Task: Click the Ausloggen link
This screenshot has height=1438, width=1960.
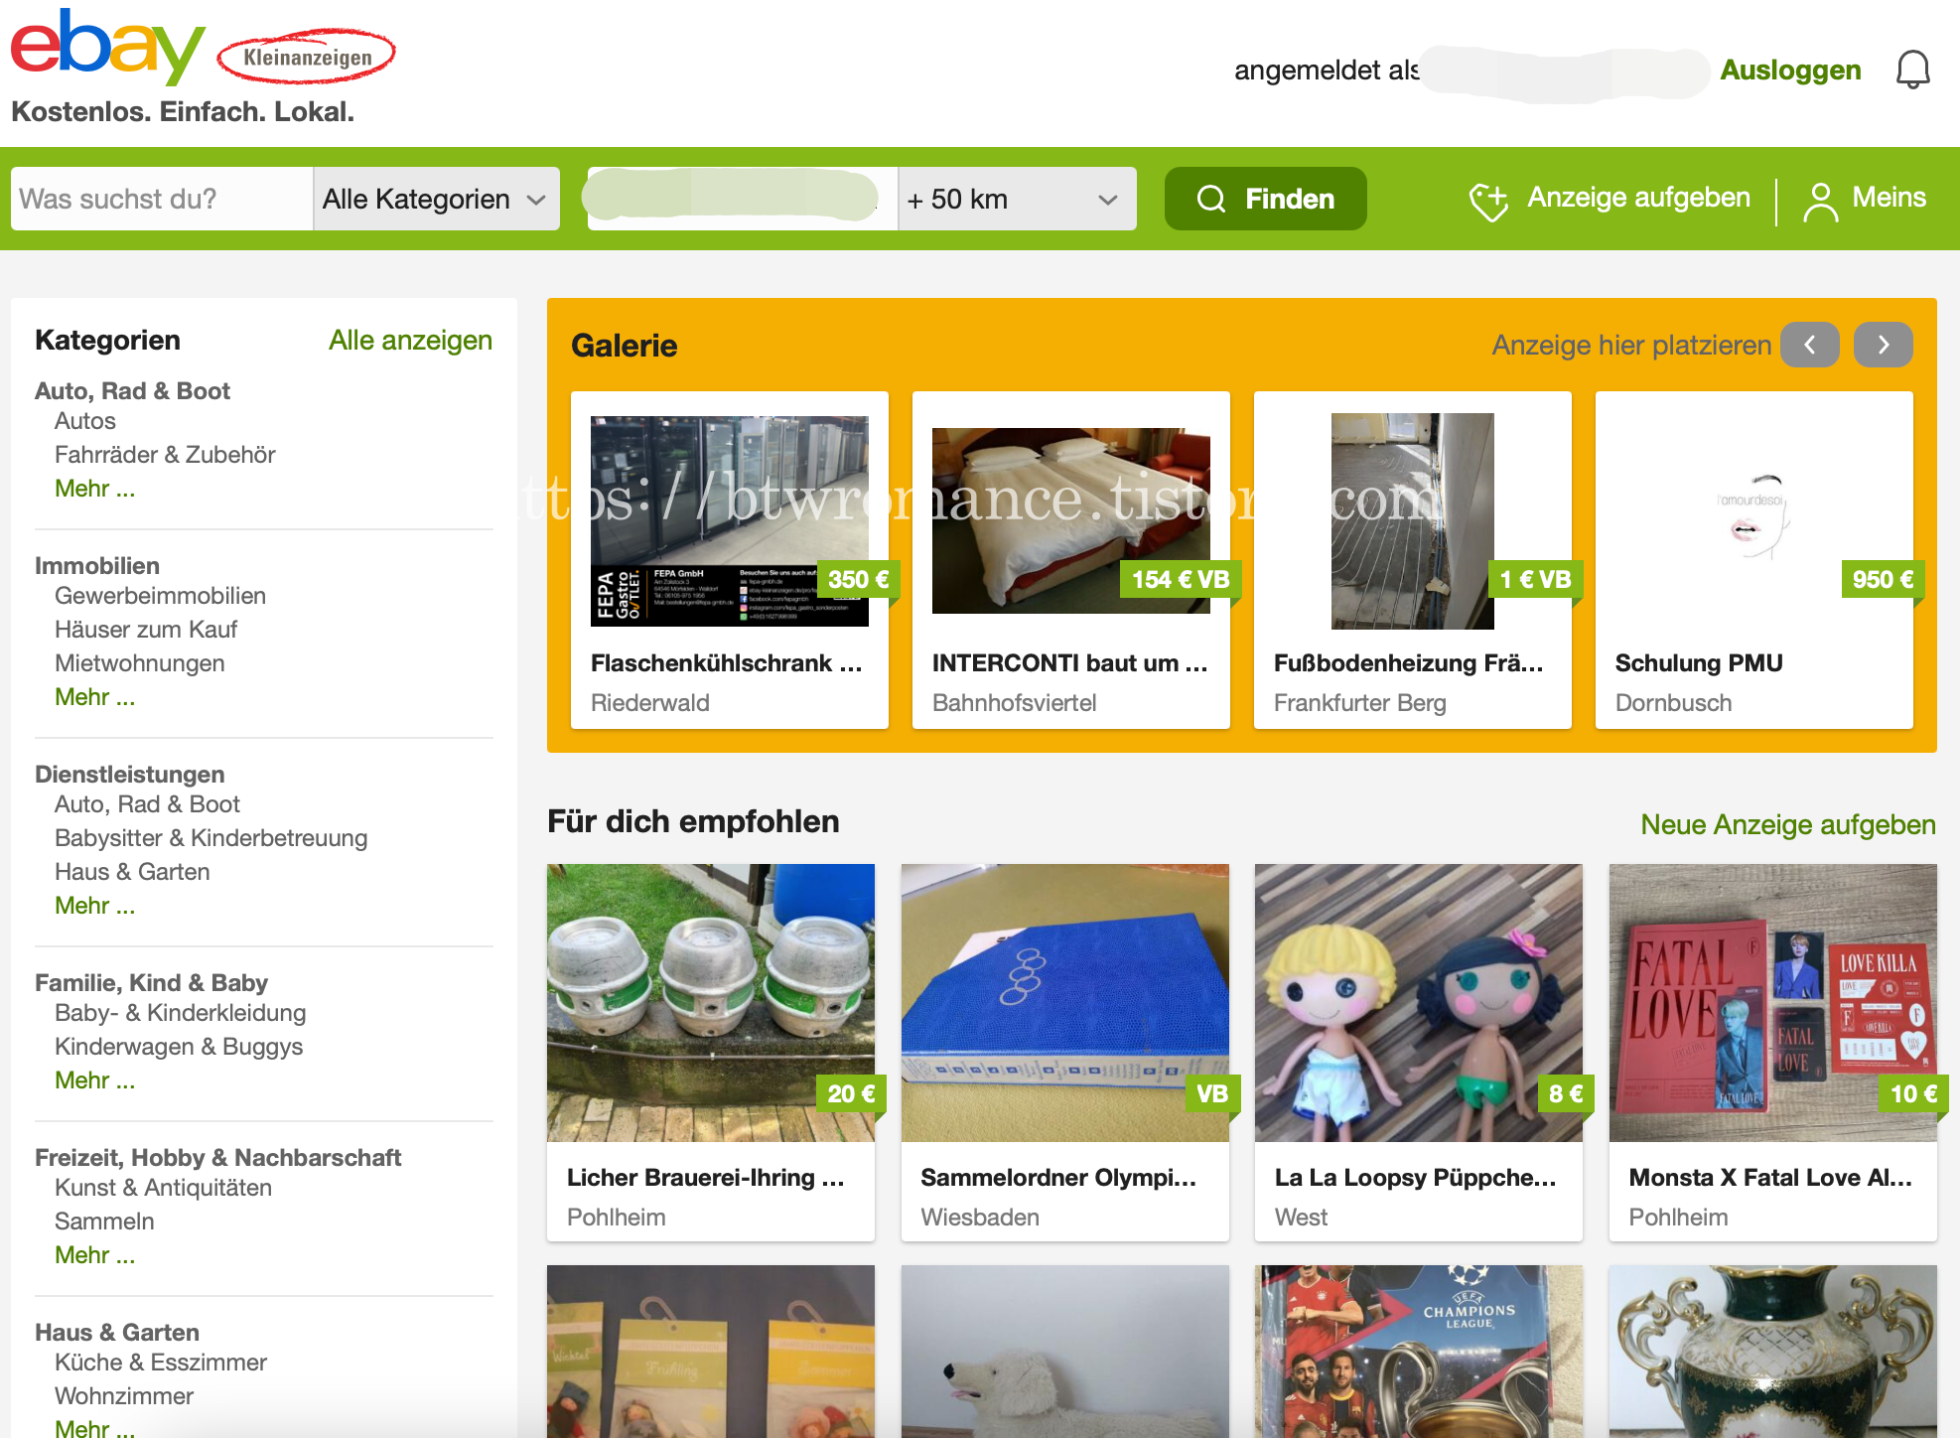Action: [1789, 71]
